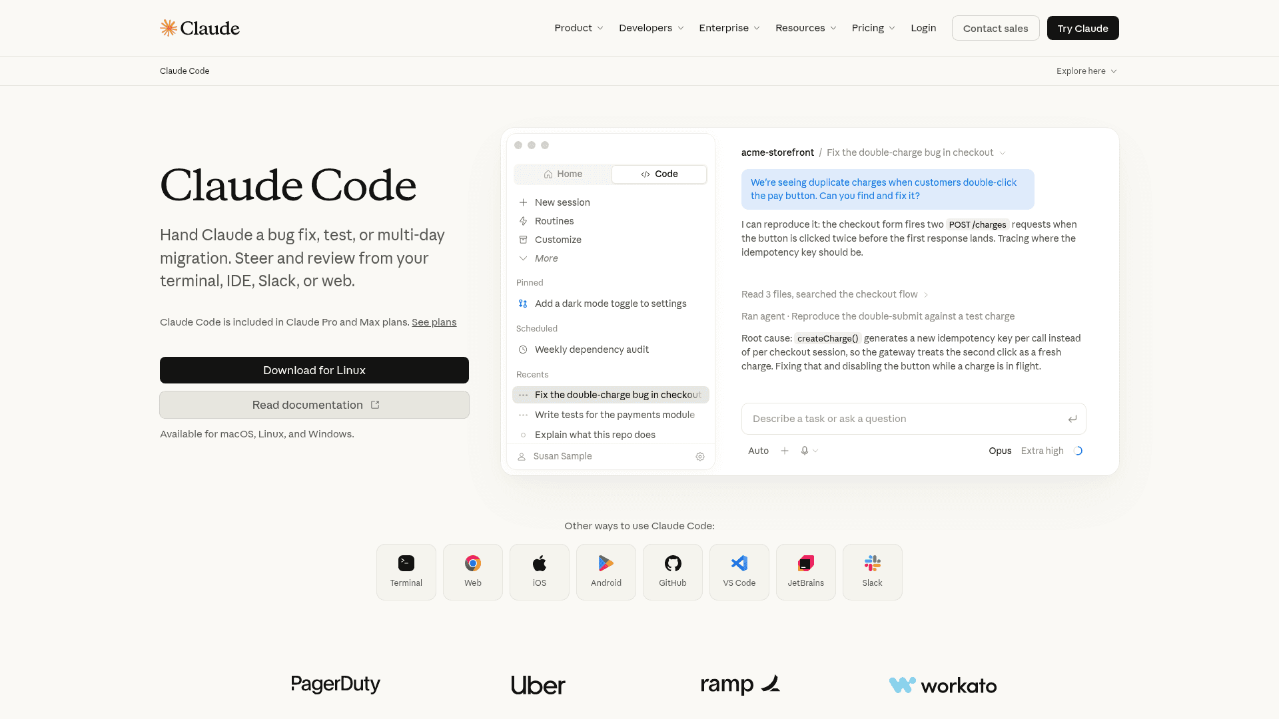
Task: Open Write tests for the payments module
Action: (x=611, y=415)
